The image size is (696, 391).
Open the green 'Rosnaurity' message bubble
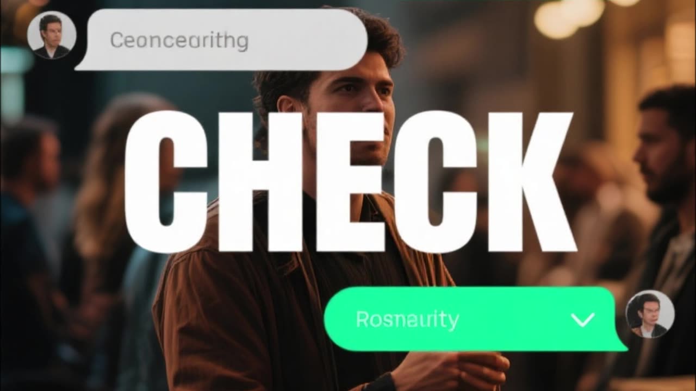(476, 319)
